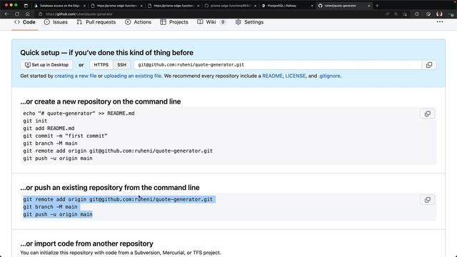The image size is (457, 257).
Task: Open the repository more options ellipsis
Action: 440,22
